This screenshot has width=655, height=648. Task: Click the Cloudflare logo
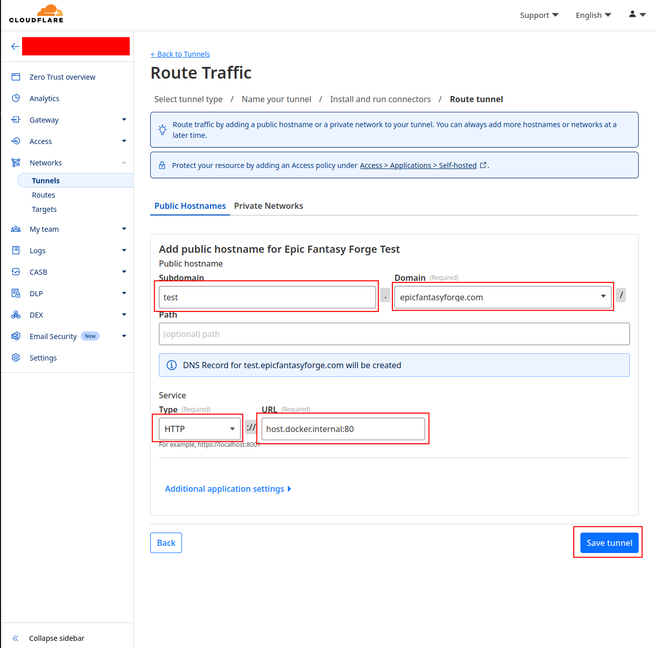(x=36, y=14)
